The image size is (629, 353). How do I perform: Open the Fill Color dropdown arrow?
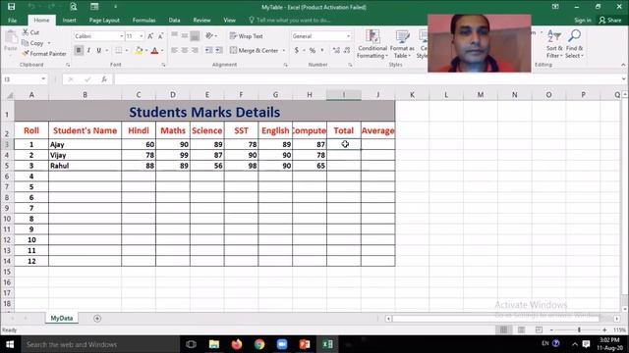point(146,50)
